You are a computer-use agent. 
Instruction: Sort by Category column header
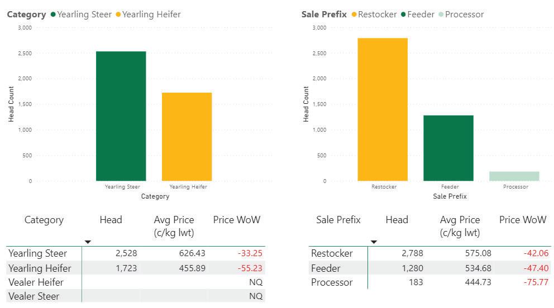(x=44, y=220)
